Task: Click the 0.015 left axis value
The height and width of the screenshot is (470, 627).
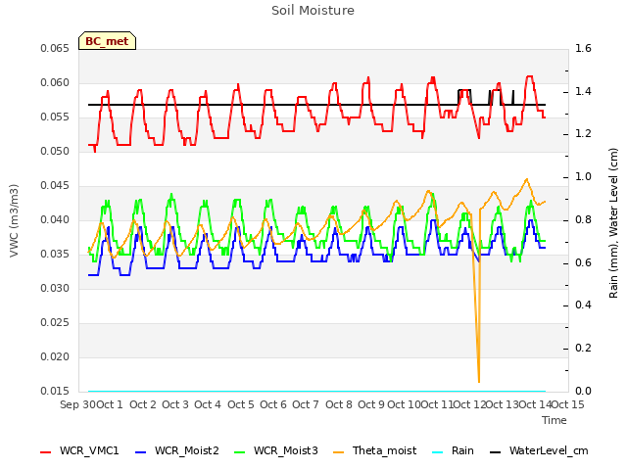Action: coord(55,391)
